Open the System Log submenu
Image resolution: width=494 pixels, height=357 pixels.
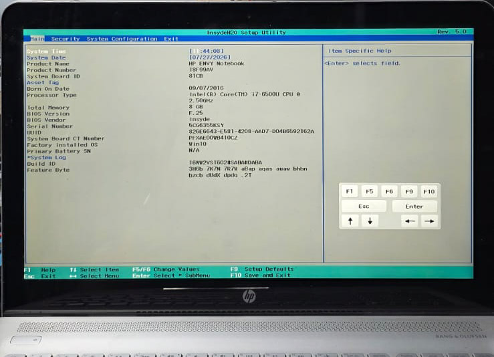click(47, 157)
